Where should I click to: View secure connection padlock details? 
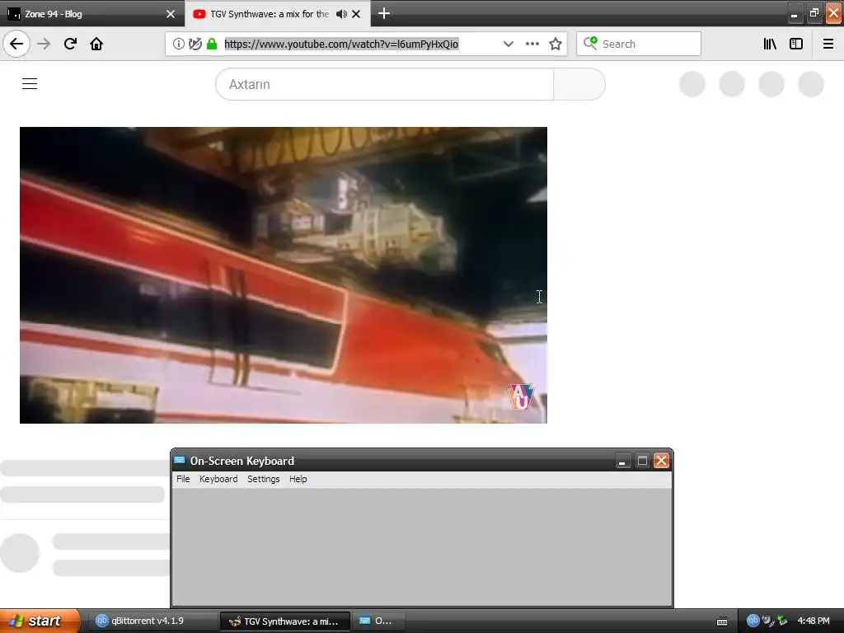[x=212, y=44]
